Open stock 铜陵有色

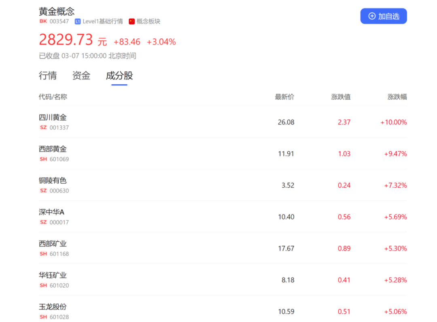click(x=53, y=181)
